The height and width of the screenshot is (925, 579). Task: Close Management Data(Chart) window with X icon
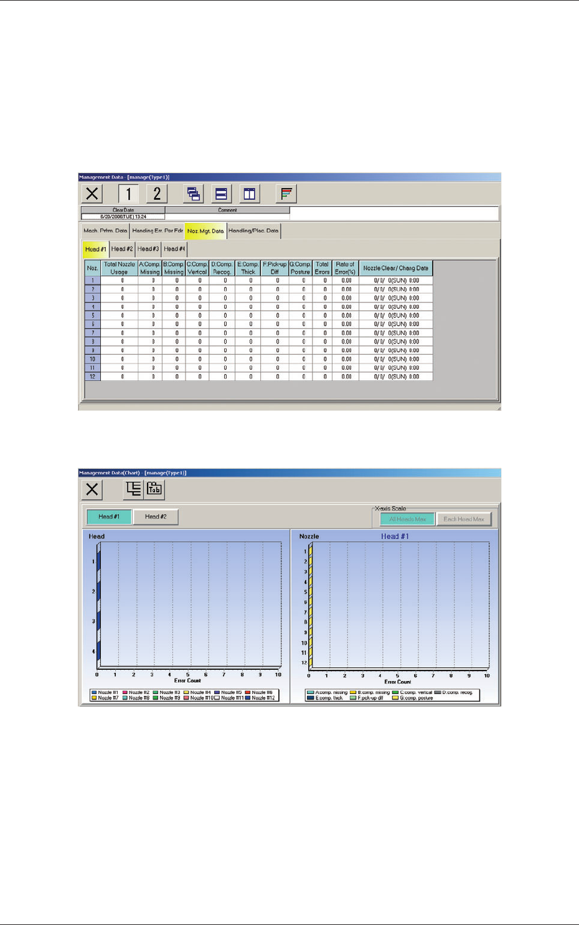(92, 489)
